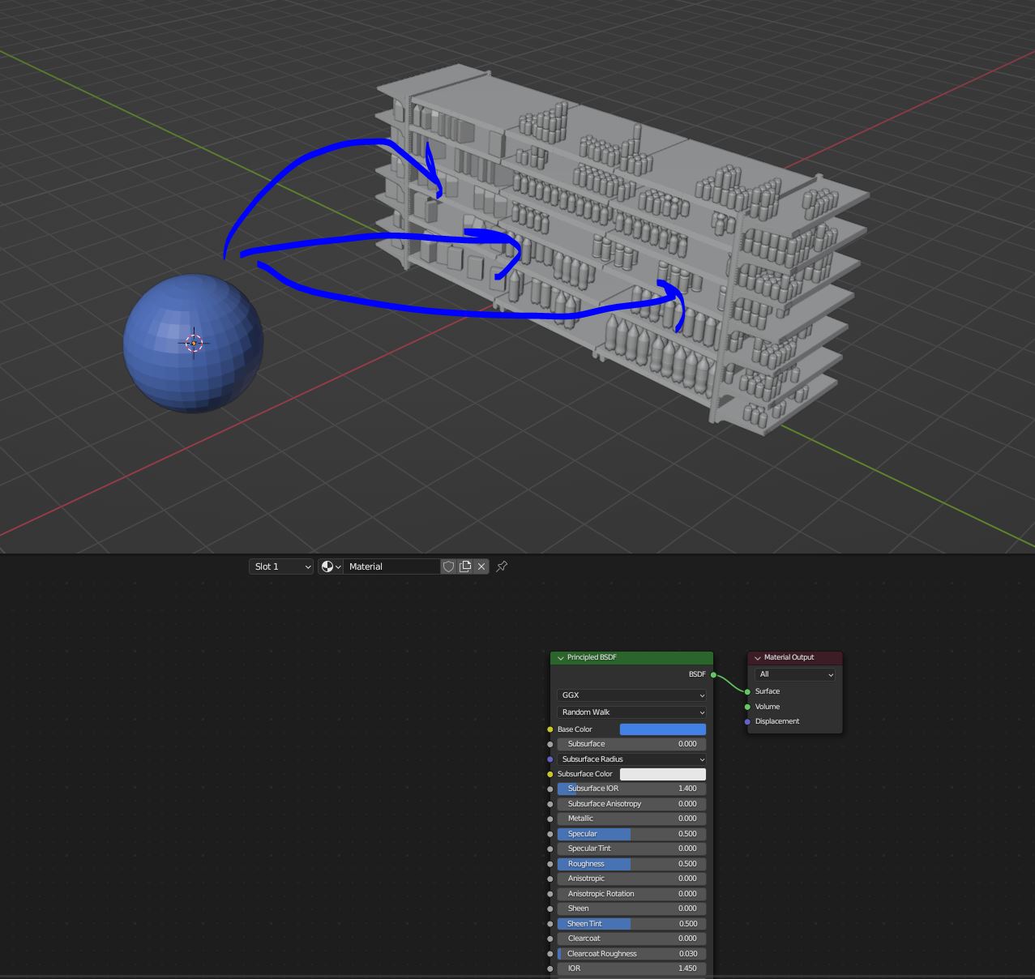Click the Clearcoat slider
This screenshot has width=1035, height=979.
pyautogui.click(x=631, y=938)
